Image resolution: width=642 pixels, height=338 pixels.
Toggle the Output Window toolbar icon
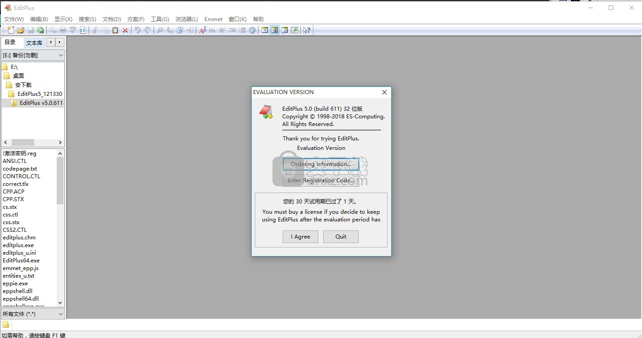pos(285,30)
